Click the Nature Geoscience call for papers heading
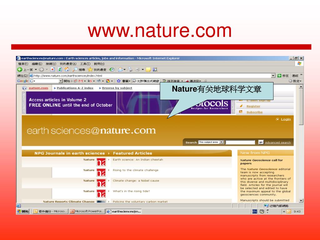Viewport: 320px width, 240px height. click(262, 162)
